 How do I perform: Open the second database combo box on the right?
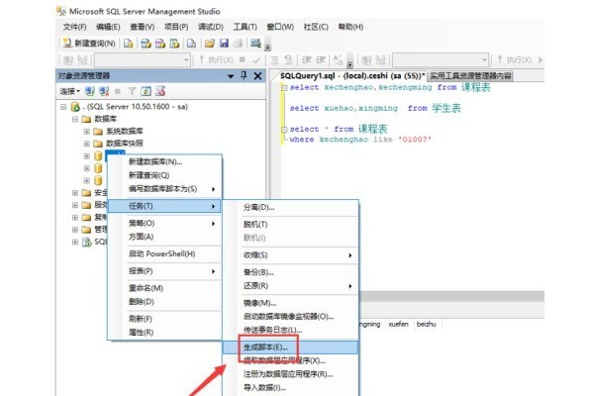tap(441, 59)
